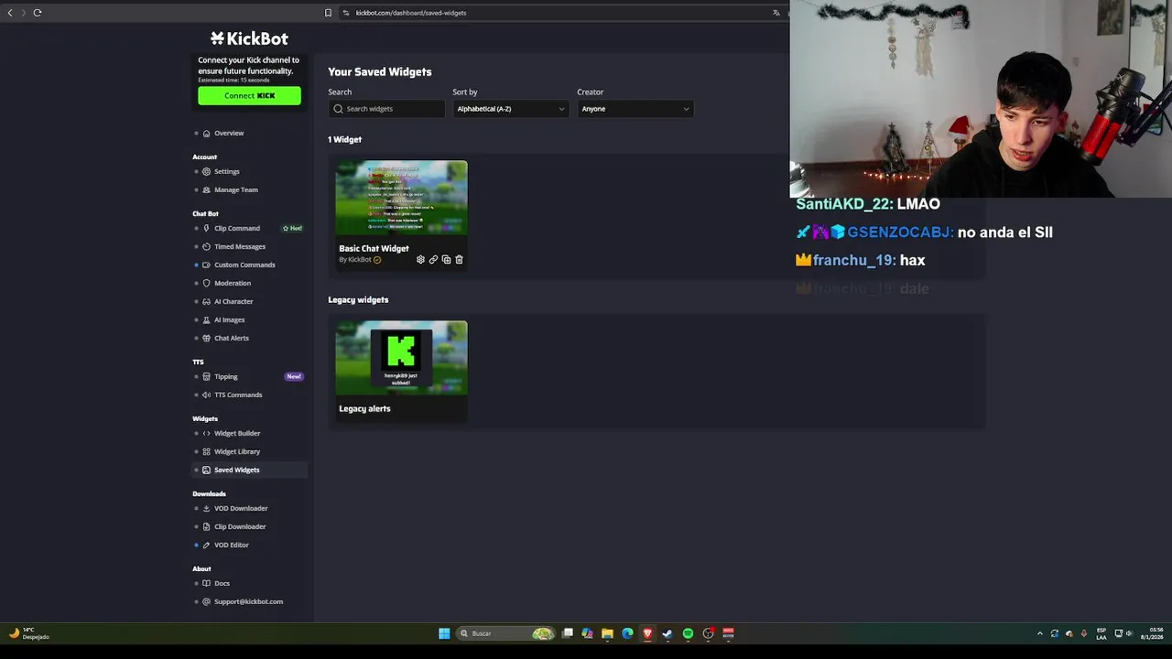Open Steam from taskbar

click(x=667, y=633)
